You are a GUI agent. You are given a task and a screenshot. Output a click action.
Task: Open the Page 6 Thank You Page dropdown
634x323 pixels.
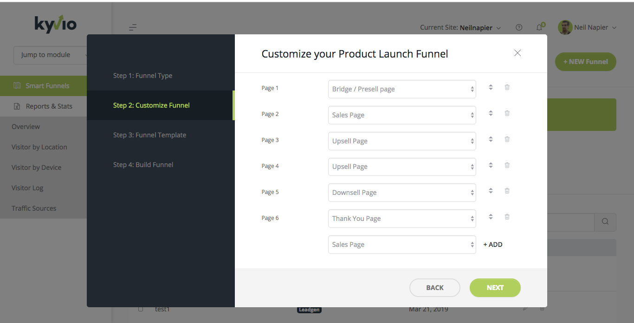pos(402,219)
